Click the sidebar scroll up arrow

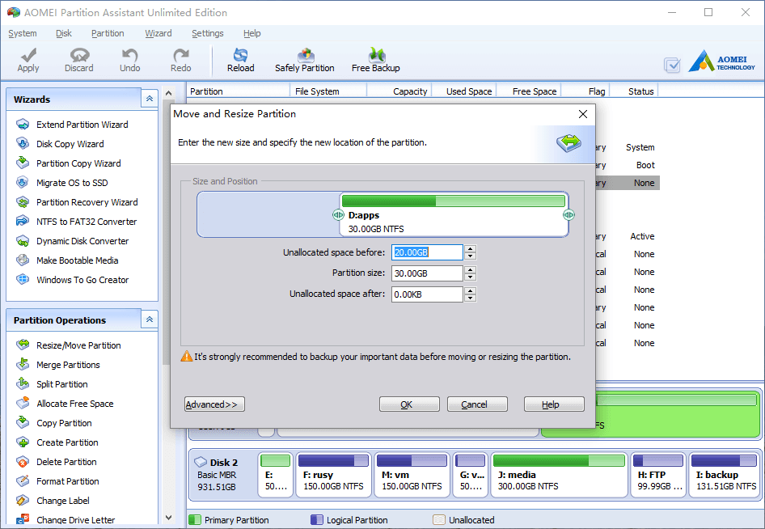(x=168, y=93)
